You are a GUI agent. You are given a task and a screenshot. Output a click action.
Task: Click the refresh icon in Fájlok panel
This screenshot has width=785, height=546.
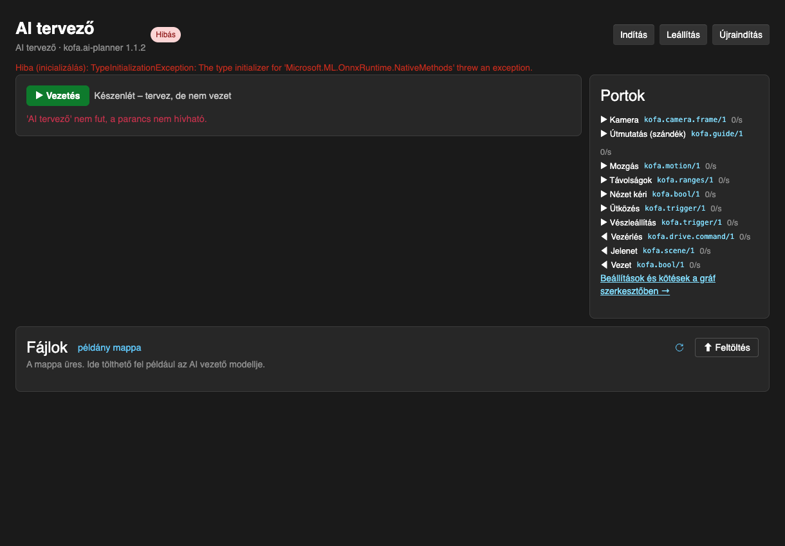tap(679, 348)
